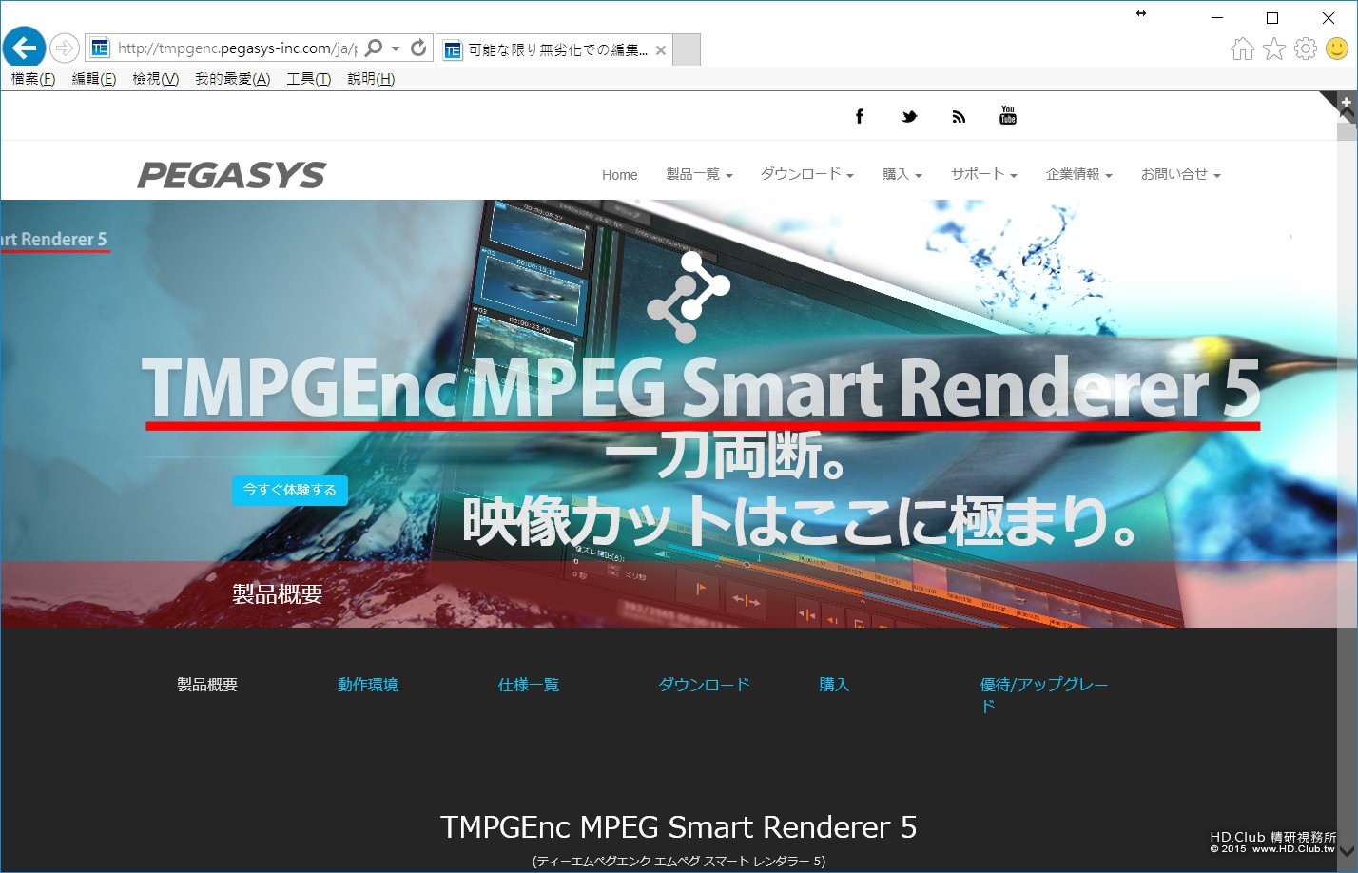This screenshot has height=873, width=1358.
Task: Open the 檢視(V) menu
Action: pyautogui.click(x=156, y=79)
